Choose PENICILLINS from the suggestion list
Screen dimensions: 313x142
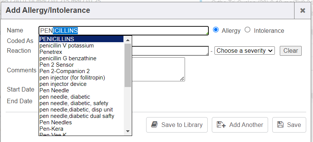[81, 39]
